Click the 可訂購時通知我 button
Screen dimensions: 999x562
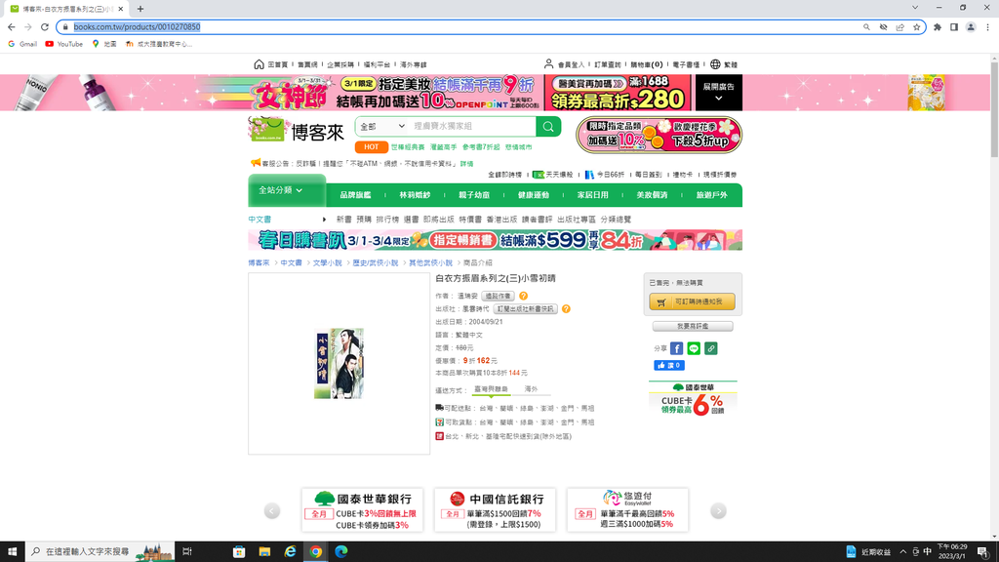[x=693, y=302]
